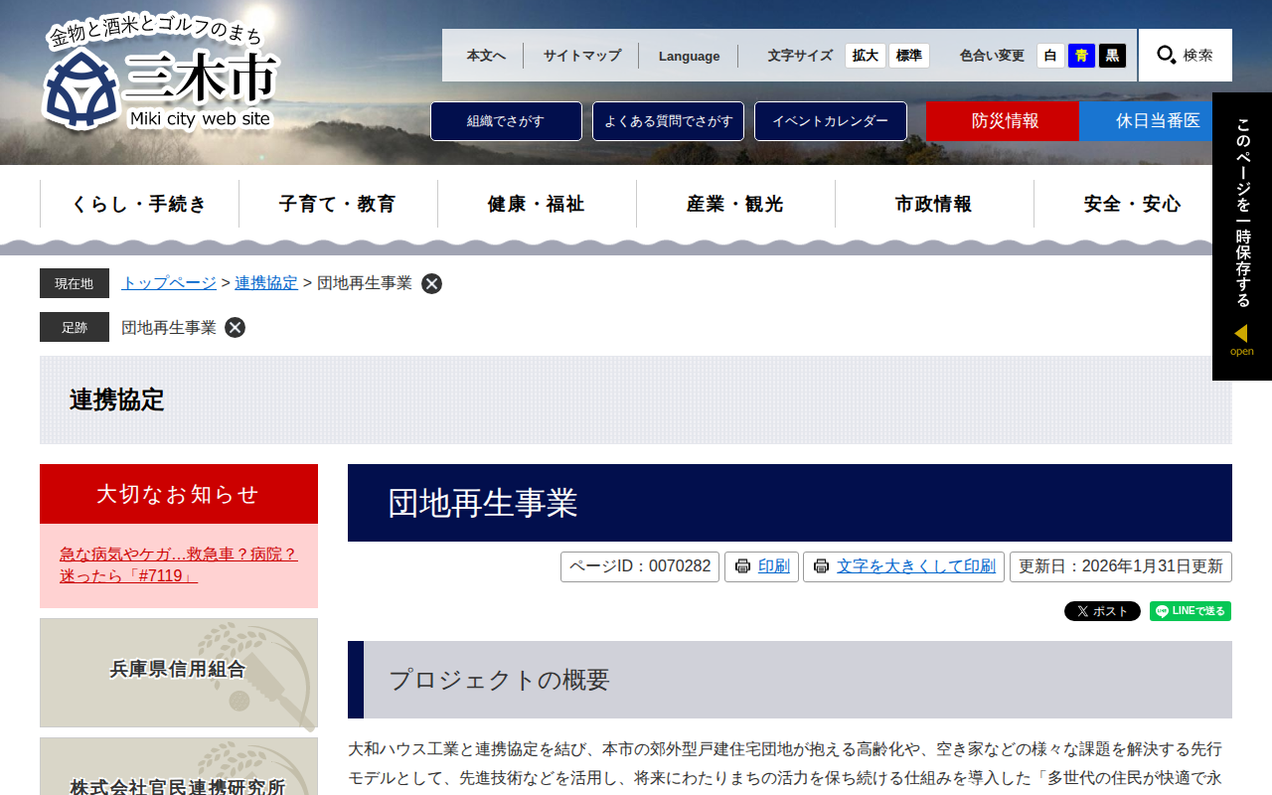Reset text size with 標準
Image resolution: width=1272 pixels, height=795 pixels.
[x=909, y=56]
